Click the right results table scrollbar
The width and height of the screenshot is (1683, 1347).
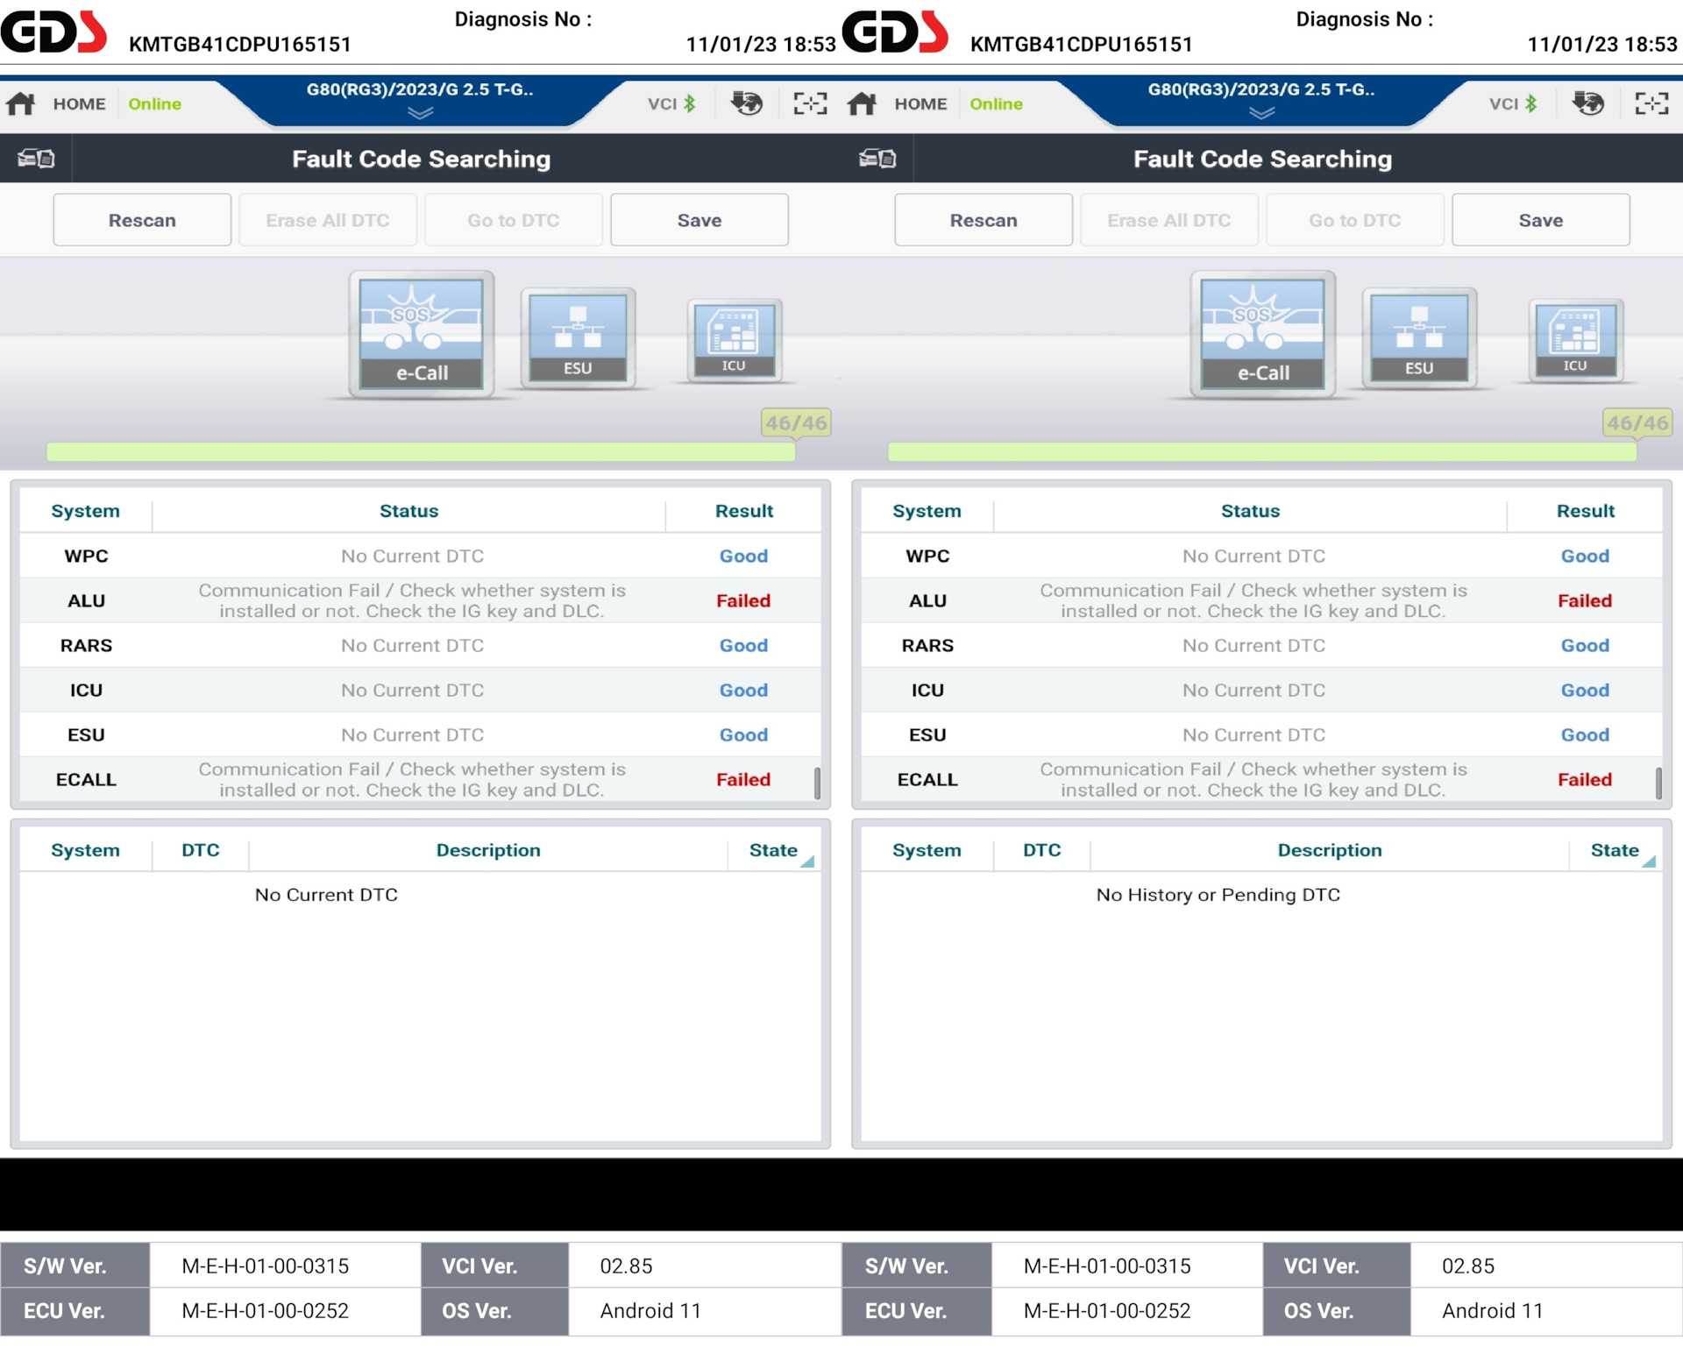(1658, 783)
